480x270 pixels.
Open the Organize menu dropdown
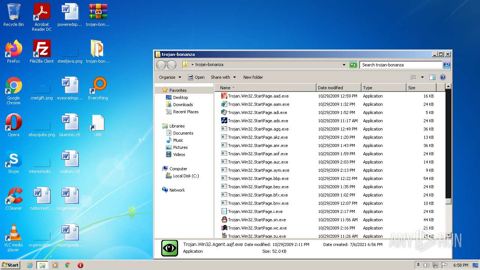coord(170,77)
